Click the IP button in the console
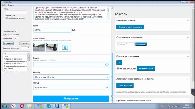Image resolution: width=195 pixels, height=109 pixels. [119, 63]
